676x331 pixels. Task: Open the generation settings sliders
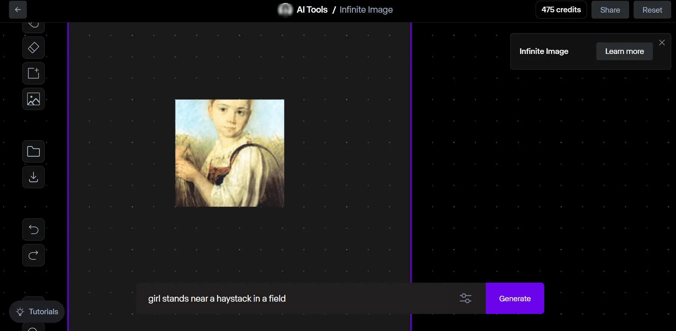coord(466,298)
